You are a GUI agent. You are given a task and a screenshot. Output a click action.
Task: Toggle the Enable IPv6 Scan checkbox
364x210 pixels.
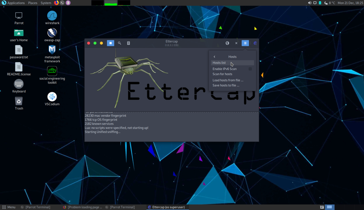coord(250,69)
